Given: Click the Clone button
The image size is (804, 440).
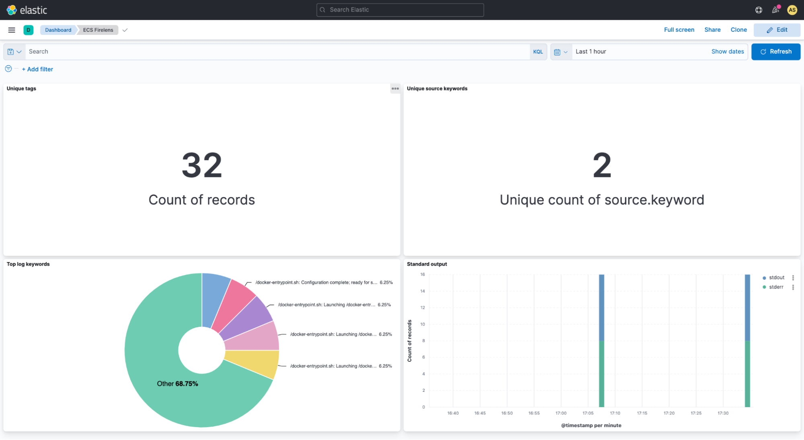Looking at the screenshot, I should [738, 29].
